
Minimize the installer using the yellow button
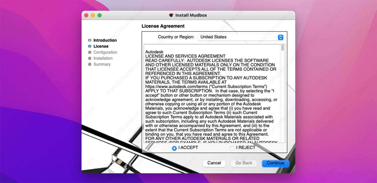[93, 15]
